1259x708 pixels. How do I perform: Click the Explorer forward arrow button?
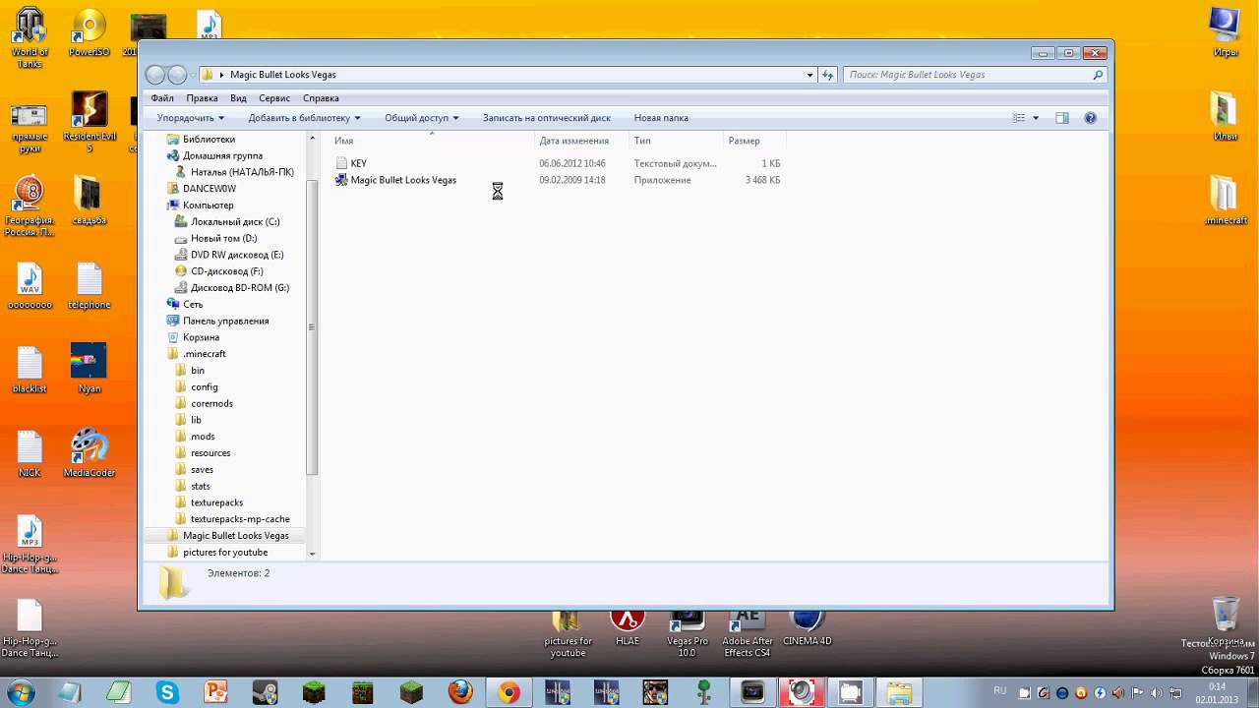(x=177, y=75)
